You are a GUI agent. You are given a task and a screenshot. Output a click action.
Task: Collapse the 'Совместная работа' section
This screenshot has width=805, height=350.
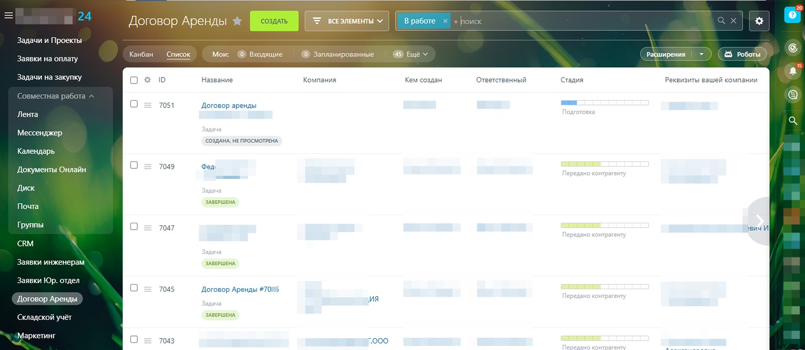[x=92, y=96]
